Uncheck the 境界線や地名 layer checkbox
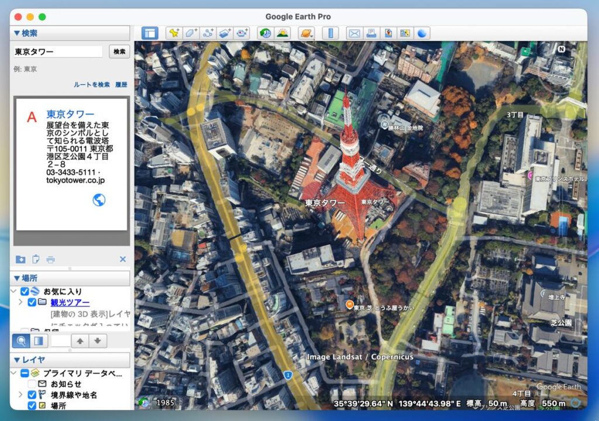 point(32,395)
